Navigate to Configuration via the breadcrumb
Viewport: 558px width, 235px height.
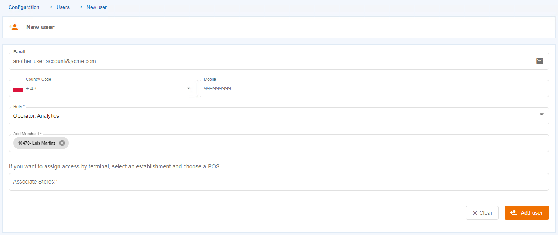pos(24,7)
